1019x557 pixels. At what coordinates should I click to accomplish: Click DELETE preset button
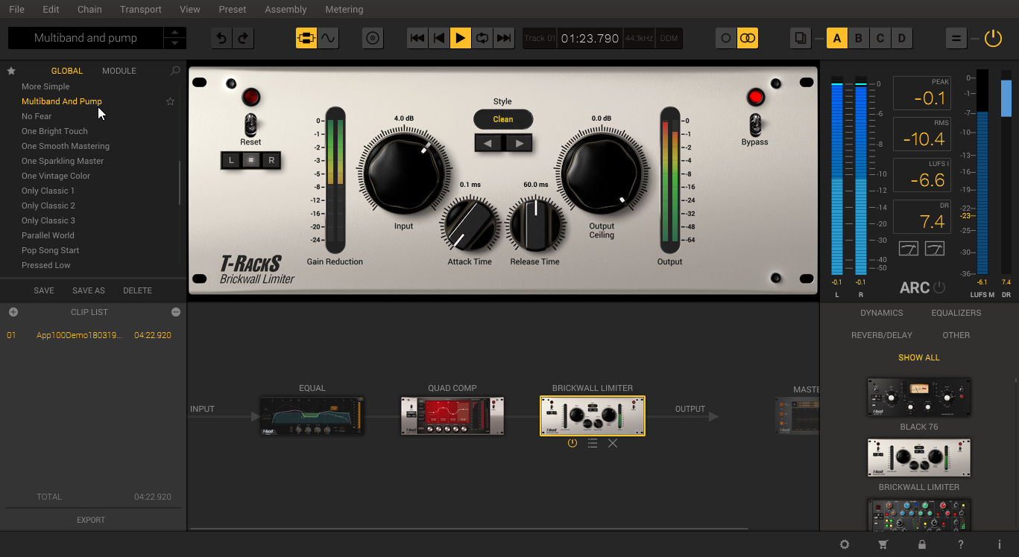click(137, 290)
